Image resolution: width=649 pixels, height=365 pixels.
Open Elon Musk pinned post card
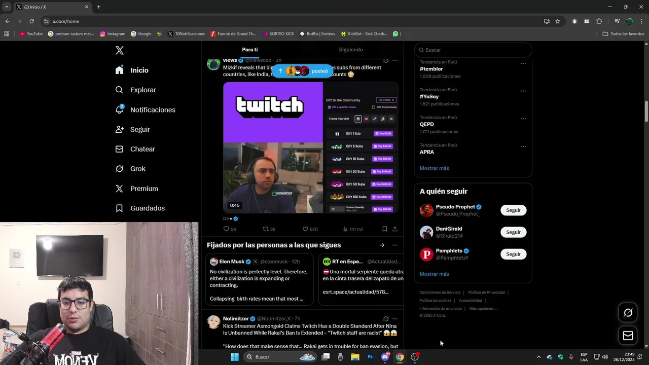point(259,280)
